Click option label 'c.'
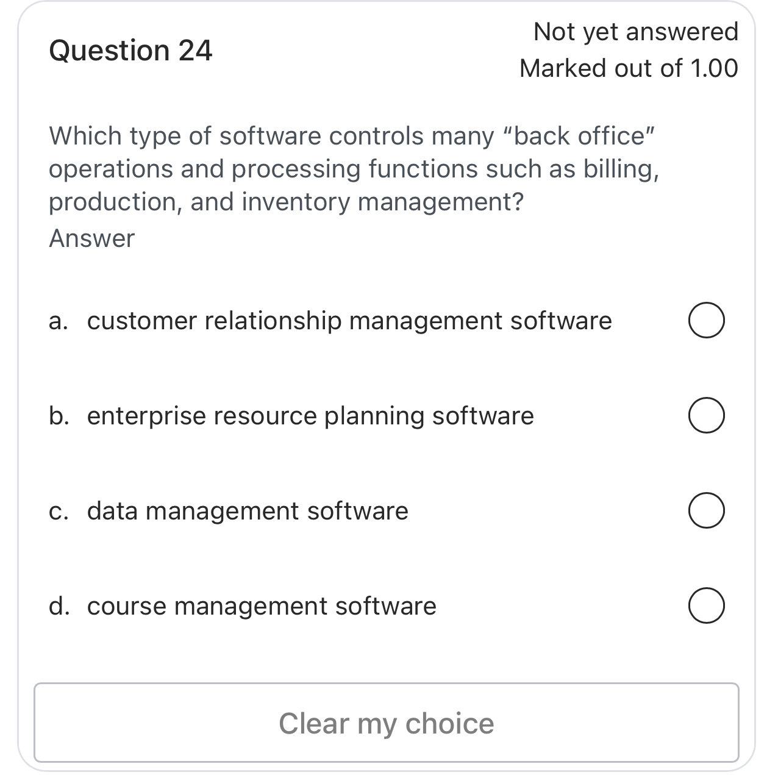The width and height of the screenshot is (778, 775). pos(58,511)
